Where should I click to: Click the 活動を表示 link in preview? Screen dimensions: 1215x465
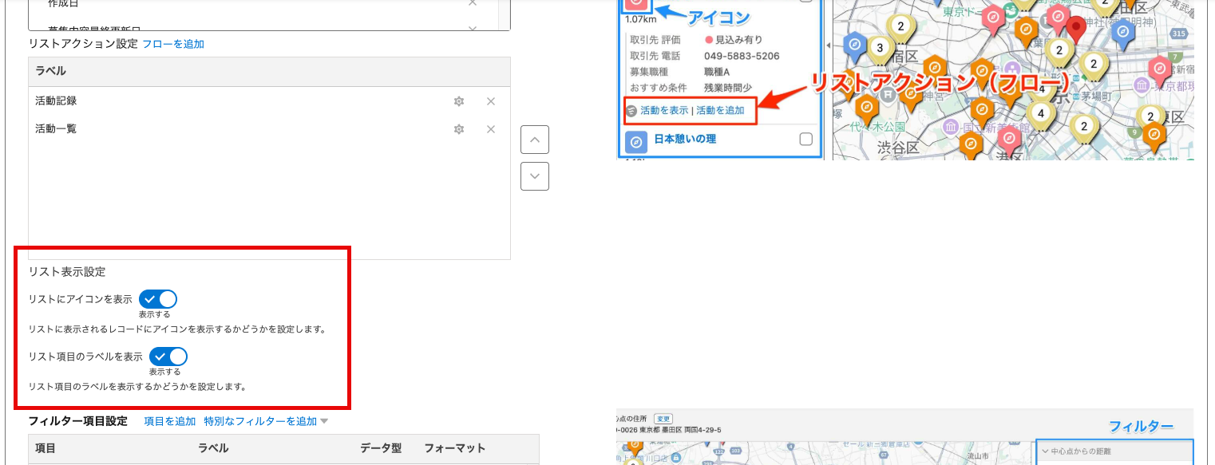pos(663,111)
